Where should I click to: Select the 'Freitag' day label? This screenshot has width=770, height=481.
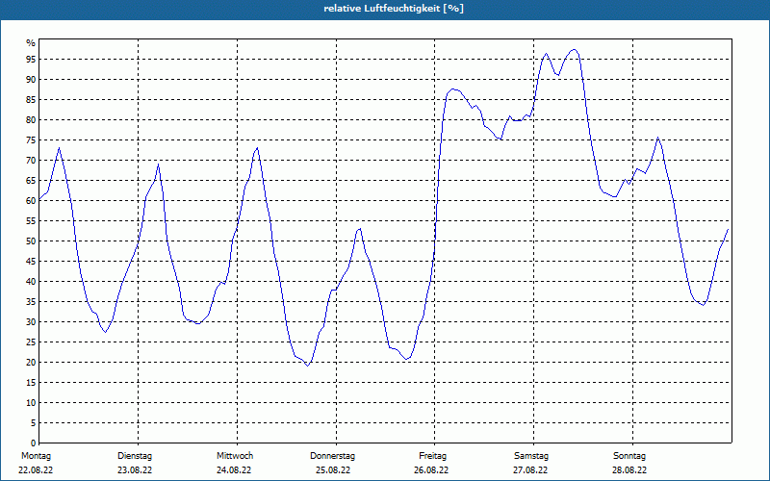(432, 456)
